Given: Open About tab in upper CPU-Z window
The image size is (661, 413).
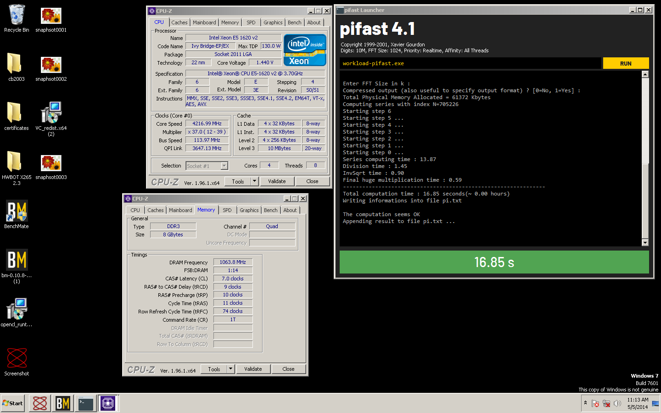Looking at the screenshot, I should 314,22.
